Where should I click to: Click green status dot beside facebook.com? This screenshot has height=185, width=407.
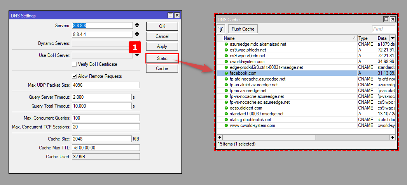(226, 73)
